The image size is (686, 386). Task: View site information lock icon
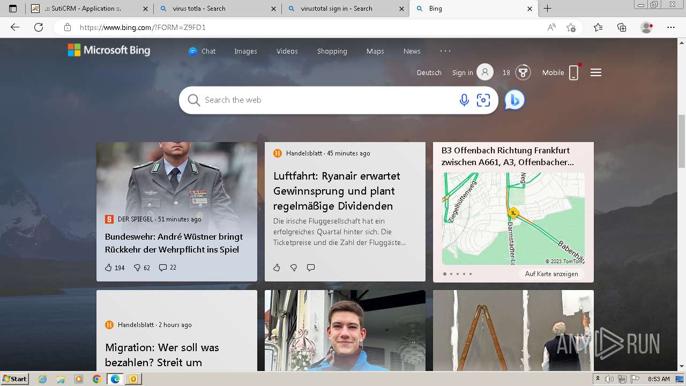(68, 27)
